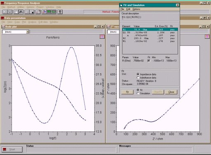The width and height of the screenshot is (211, 155).
Task: Click the magenta marker icon on Nyquist plot
Action: tap(207, 37)
